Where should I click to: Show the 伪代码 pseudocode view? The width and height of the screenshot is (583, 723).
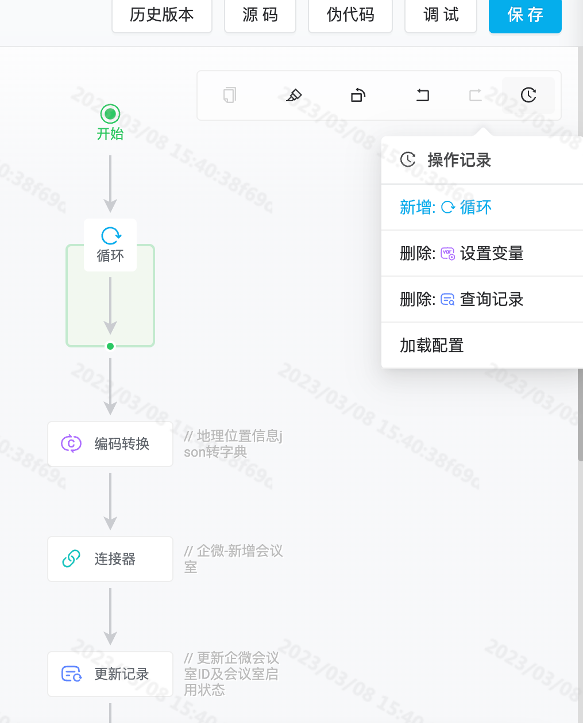350,15
